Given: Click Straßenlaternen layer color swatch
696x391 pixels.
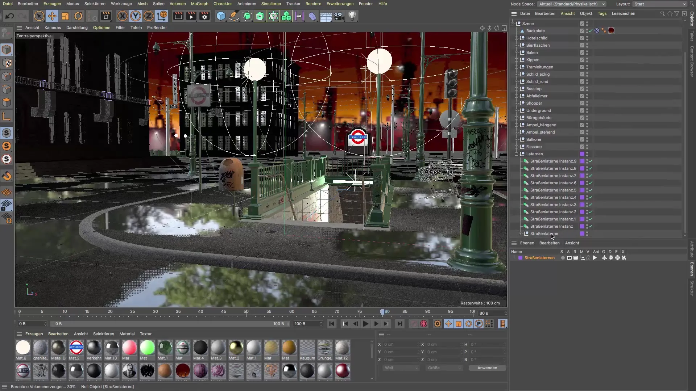Looking at the screenshot, I should (x=521, y=258).
